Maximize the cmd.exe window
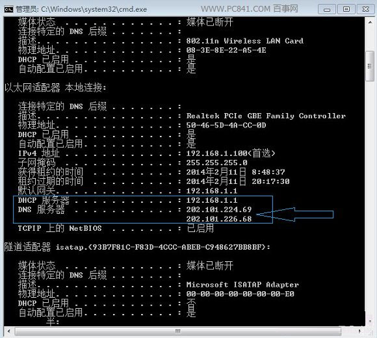 tap(346, 9)
